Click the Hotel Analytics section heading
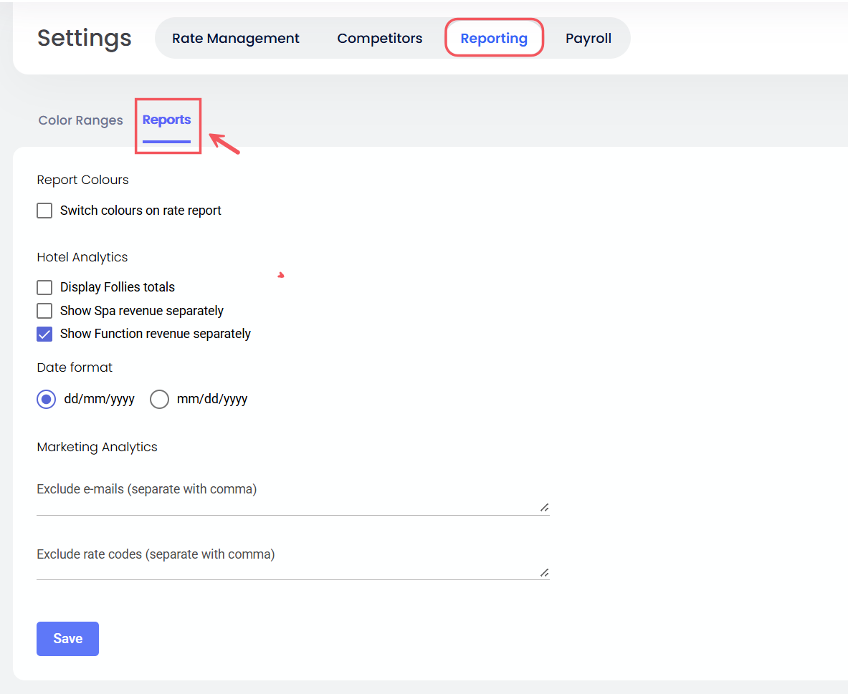This screenshot has height=694, width=848. point(82,257)
